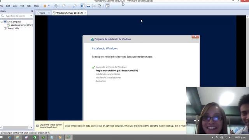
Task: Open the power options dropdown arrow beside pause
Action: (49, 6)
